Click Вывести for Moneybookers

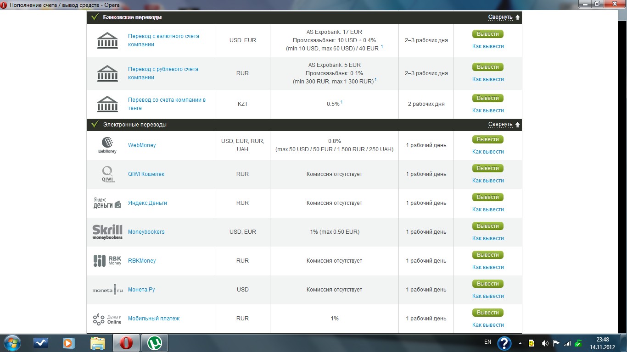pos(488,226)
